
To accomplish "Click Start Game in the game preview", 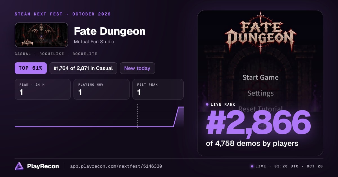I will coord(260,77).
